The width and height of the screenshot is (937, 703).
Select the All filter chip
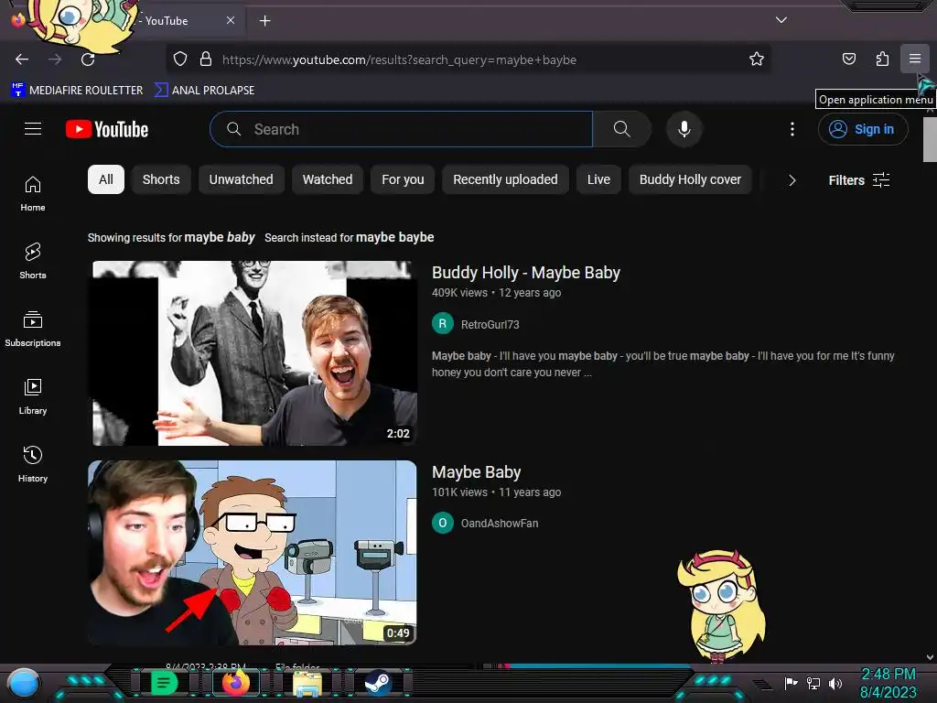point(106,179)
